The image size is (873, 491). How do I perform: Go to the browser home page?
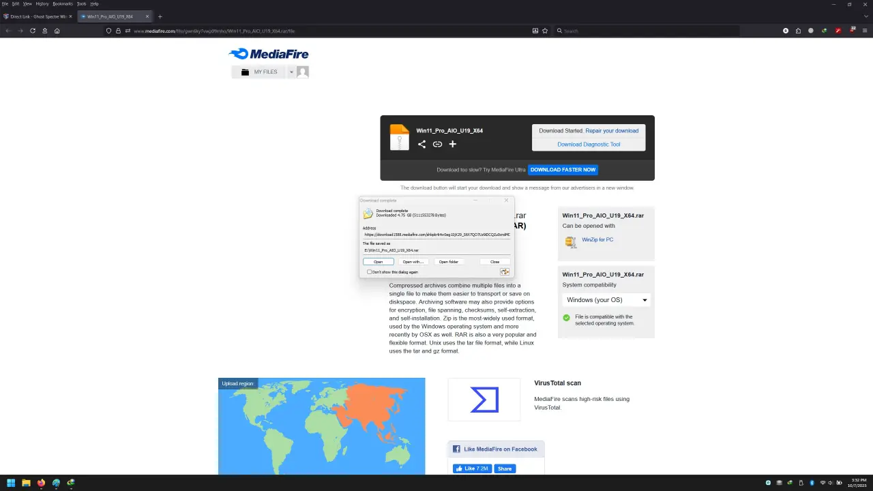[x=57, y=31]
